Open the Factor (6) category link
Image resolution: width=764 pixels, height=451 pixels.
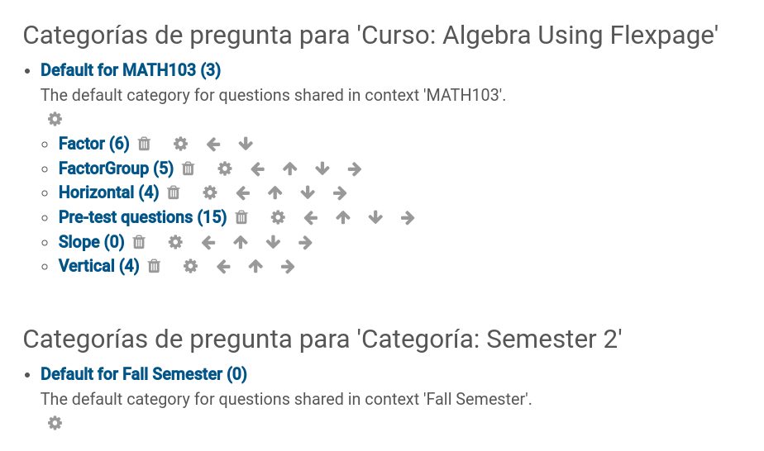[x=94, y=144]
